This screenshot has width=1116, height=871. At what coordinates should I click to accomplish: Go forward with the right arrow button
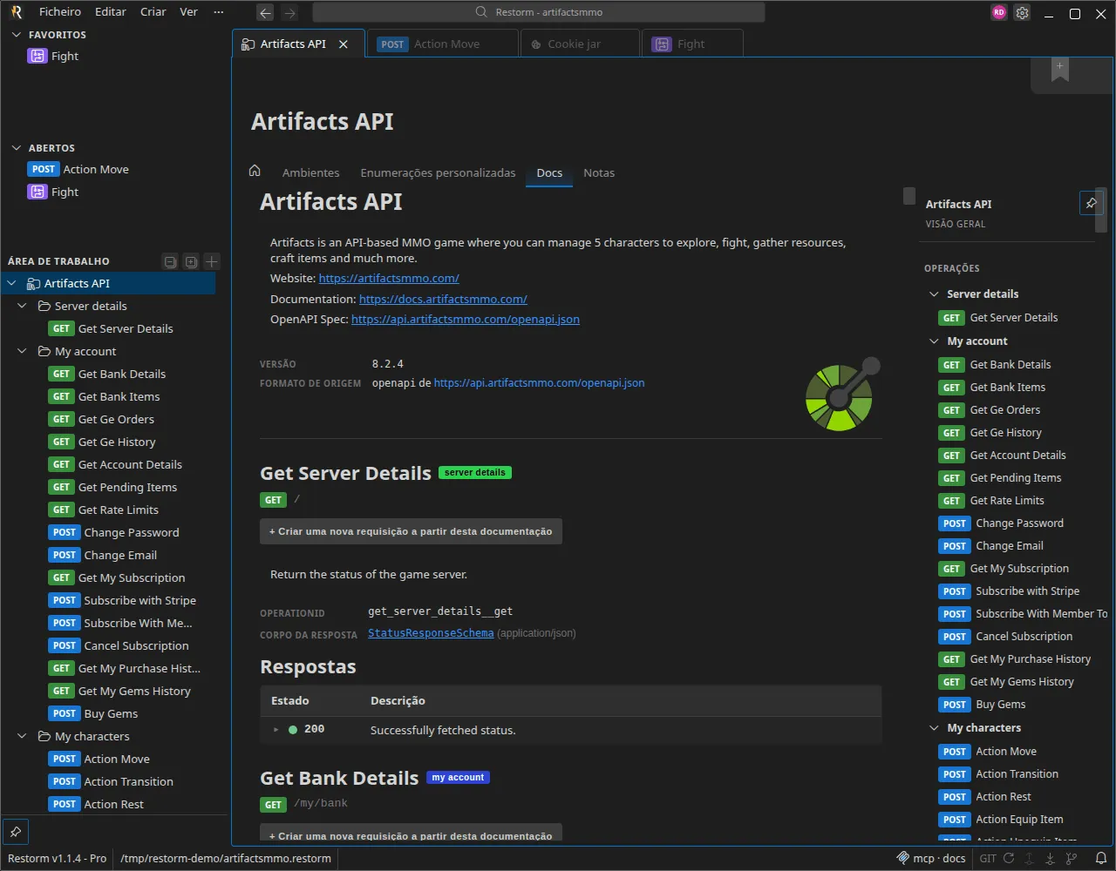[x=290, y=12]
